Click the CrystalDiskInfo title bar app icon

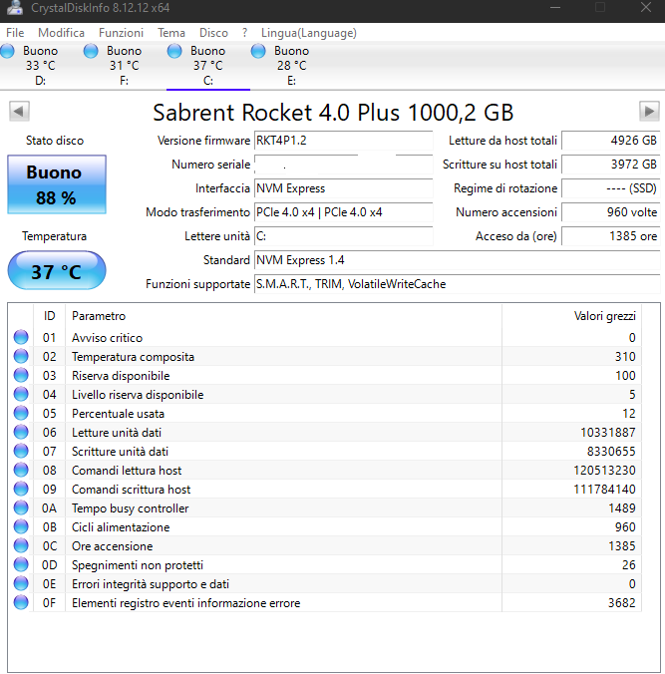coord(15,8)
